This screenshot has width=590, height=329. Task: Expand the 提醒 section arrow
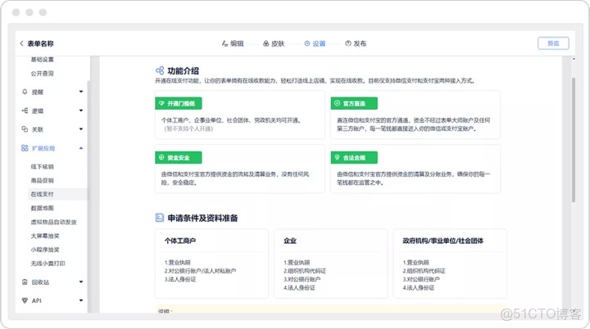coord(81,92)
